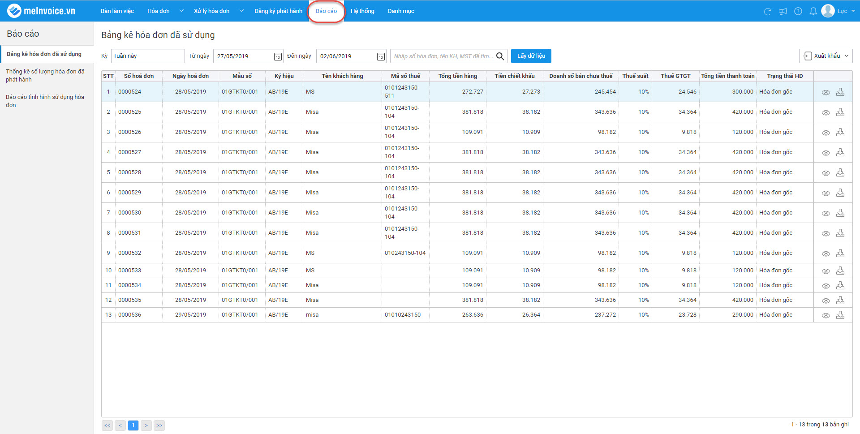Open the 'Danh mục' menu
The width and height of the screenshot is (860, 434).
click(x=401, y=11)
